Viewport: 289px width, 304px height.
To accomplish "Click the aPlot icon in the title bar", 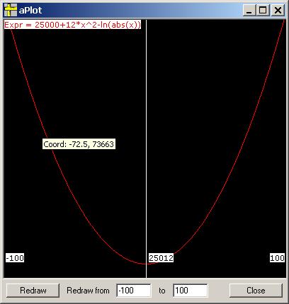I will (x=11, y=10).
